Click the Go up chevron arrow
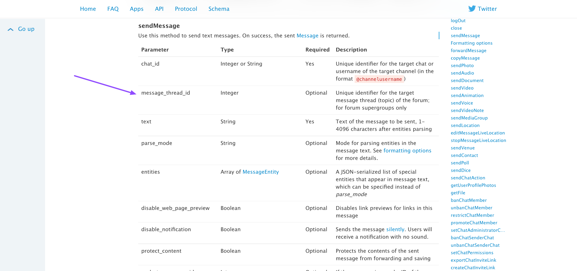 click(11, 29)
